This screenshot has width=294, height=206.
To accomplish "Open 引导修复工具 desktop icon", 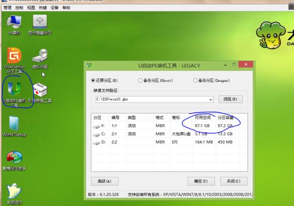I will 40,93.
